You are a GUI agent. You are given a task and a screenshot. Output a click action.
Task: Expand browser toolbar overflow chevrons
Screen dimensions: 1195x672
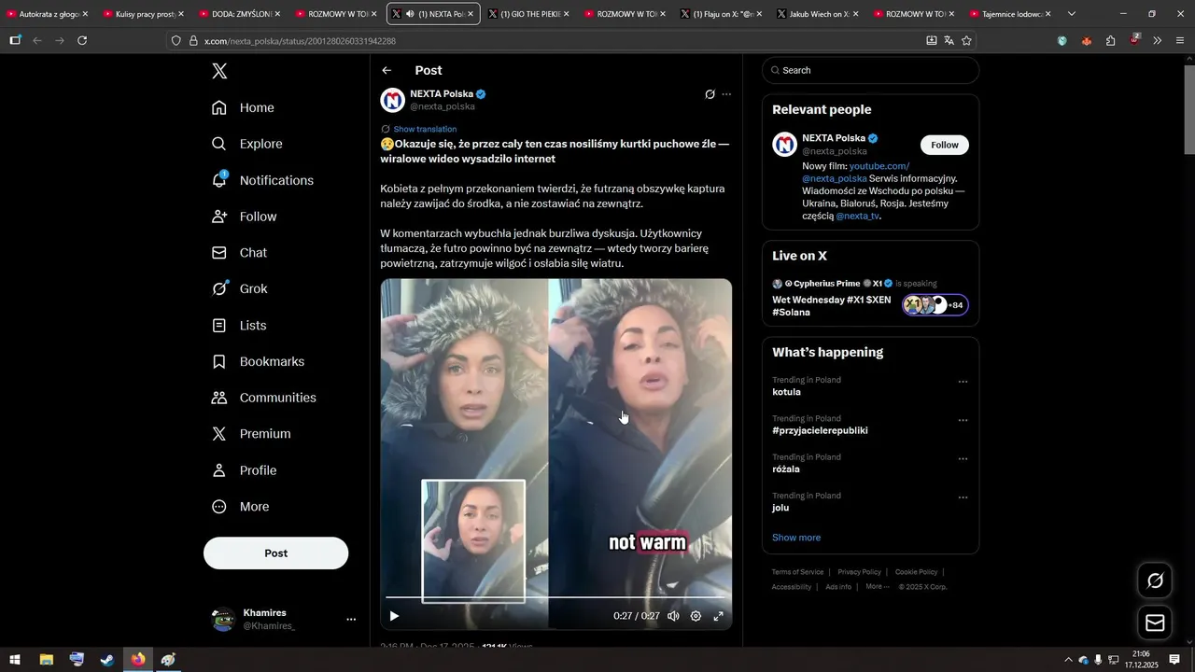1157,40
